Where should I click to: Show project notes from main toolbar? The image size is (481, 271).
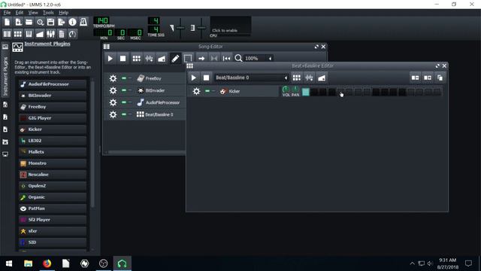click(62, 34)
